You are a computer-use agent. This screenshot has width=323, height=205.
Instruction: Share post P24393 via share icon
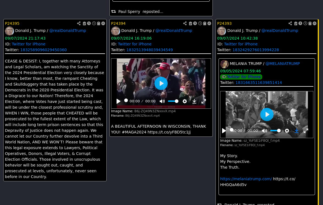coord(290,23)
